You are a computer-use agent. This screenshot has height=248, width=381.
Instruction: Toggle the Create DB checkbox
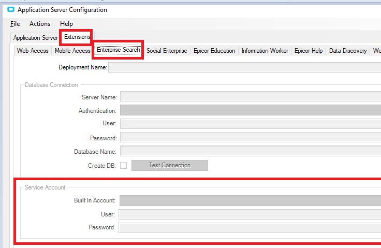coord(123,165)
